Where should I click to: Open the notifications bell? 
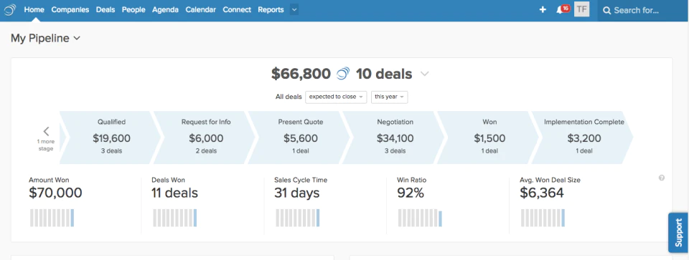(559, 10)
